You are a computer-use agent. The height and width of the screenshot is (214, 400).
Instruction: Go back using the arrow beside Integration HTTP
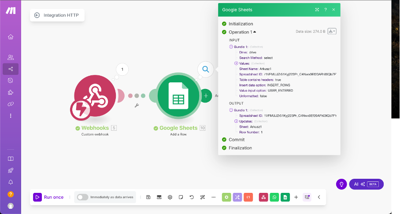point(37,15)
